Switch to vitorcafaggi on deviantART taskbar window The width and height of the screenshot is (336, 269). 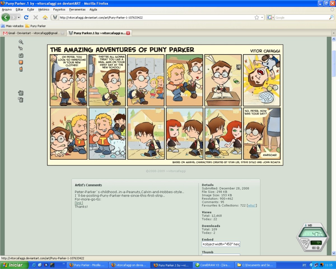(x=129, y=265)
